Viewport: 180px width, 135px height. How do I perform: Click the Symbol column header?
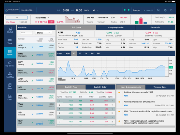(x=21, y=39)
